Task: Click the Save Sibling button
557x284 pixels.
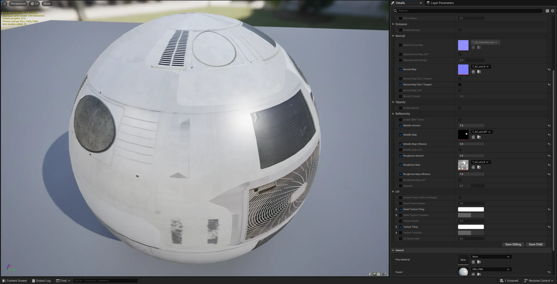Action: (513, 244)
